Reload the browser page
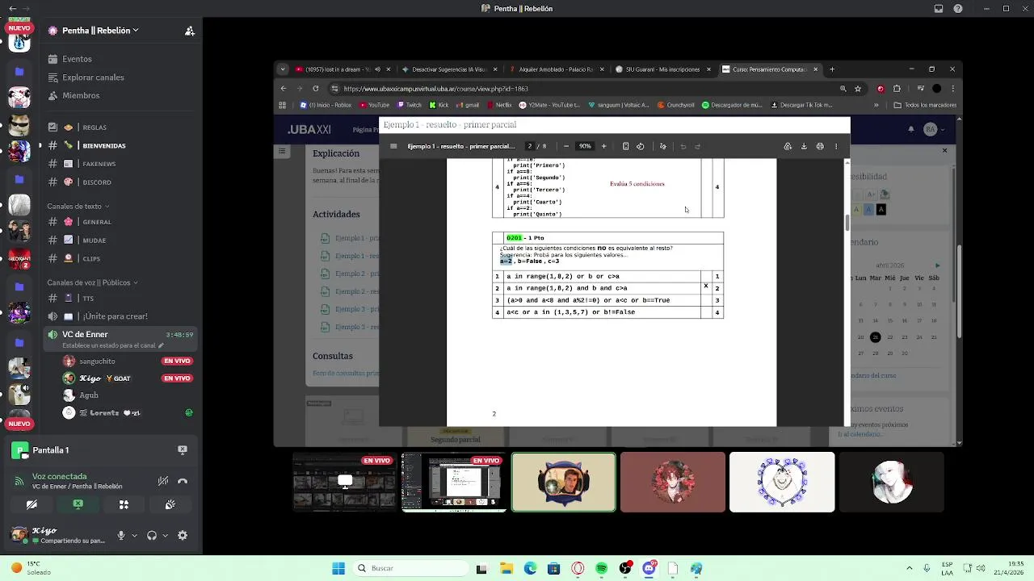Image resolution: width=1034 pixels, height=581 pixels. click(315, 89)
